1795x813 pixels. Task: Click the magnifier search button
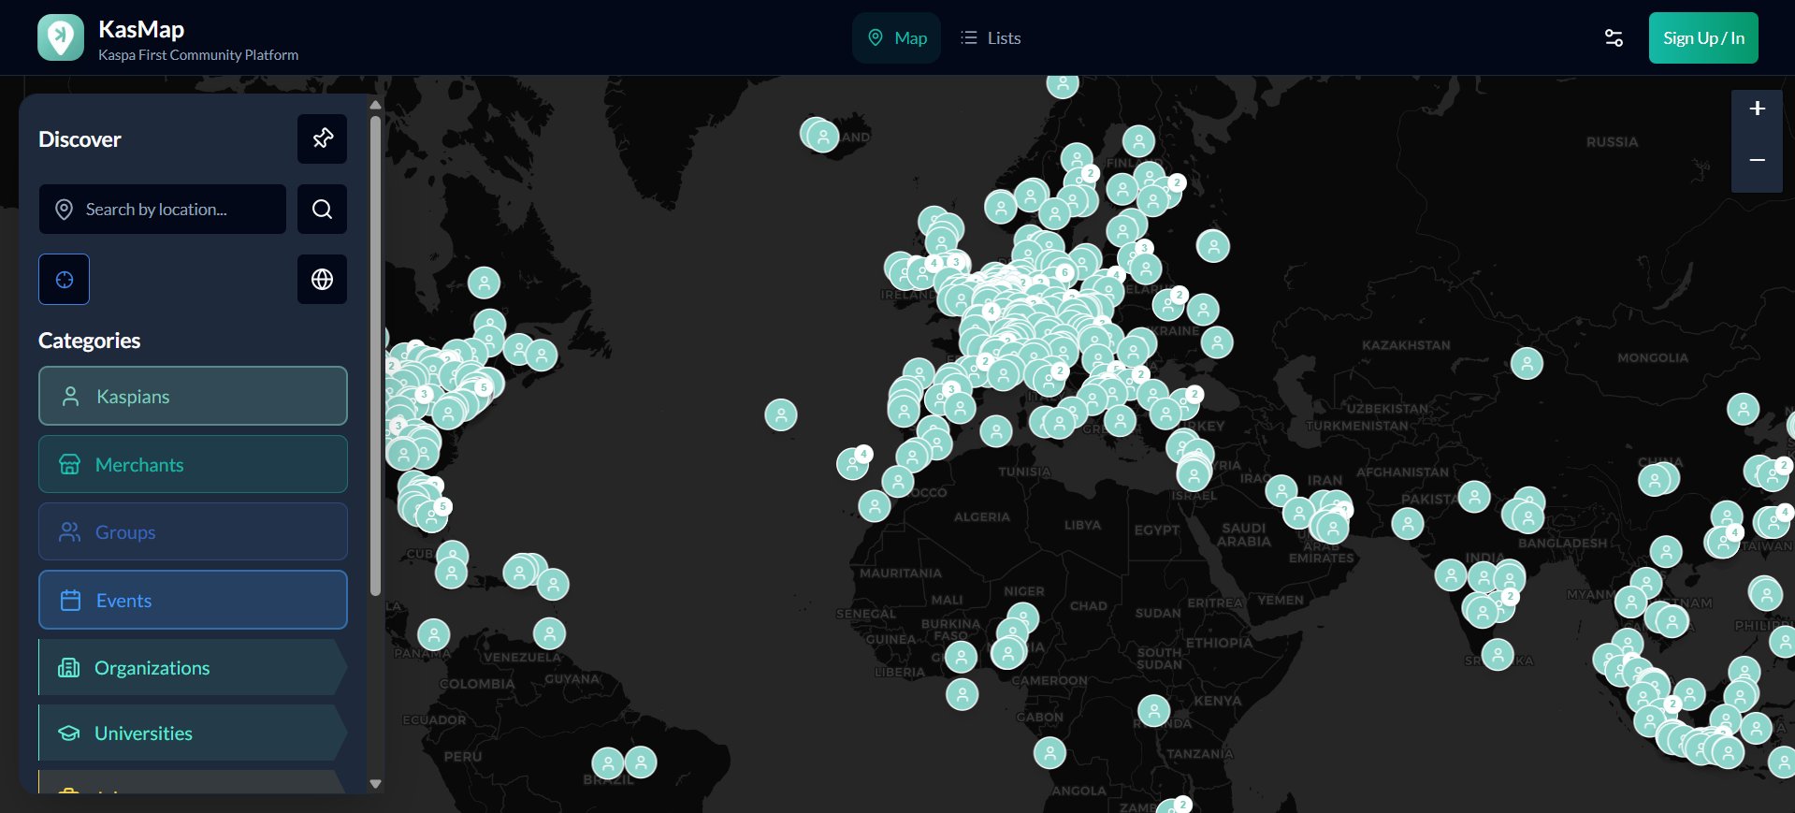323,209
